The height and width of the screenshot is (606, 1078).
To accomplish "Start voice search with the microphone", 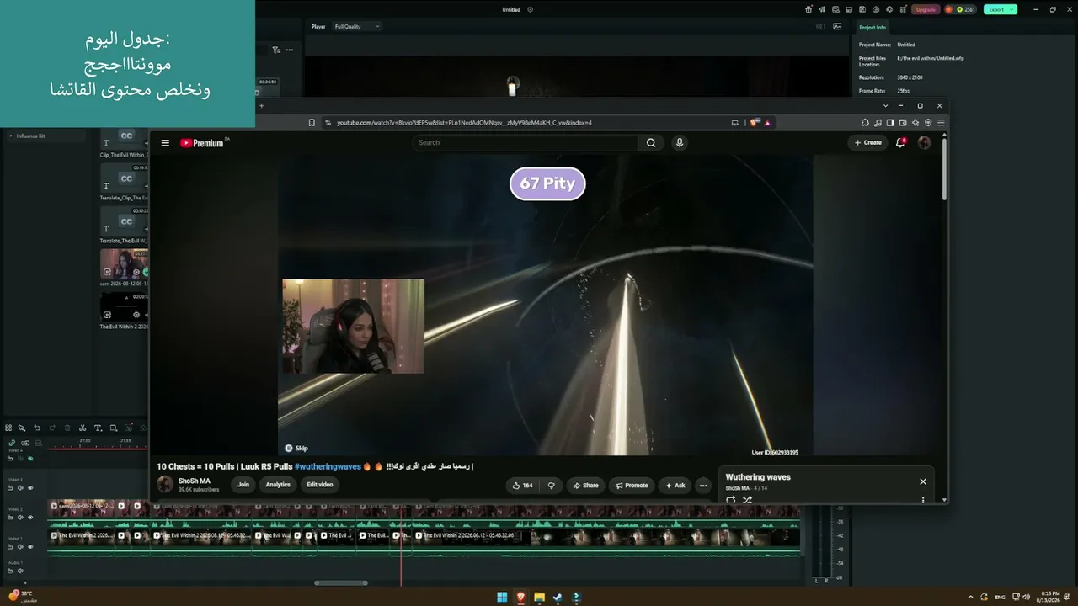I will [x=680, y=143].
